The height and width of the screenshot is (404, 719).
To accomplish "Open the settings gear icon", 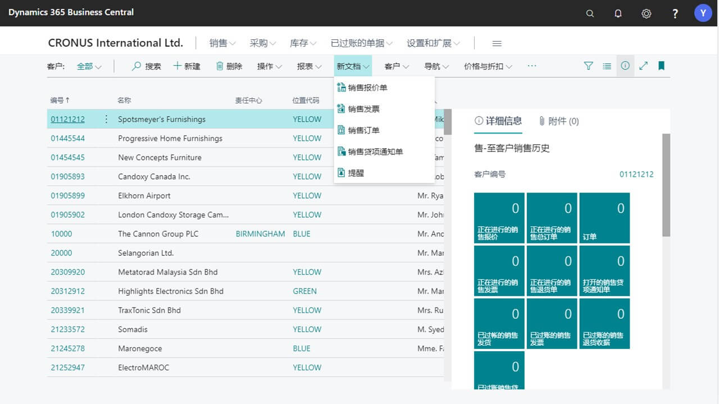I will point(646,13).
